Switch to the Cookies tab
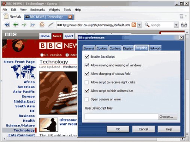 [x=102, y=48]
